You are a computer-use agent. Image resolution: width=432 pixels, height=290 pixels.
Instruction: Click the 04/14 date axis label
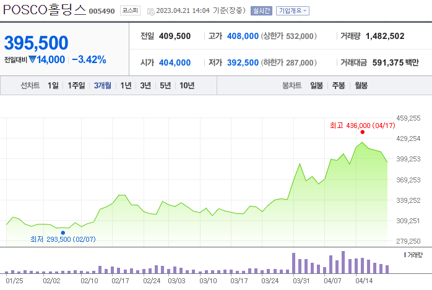click(364, 281)
